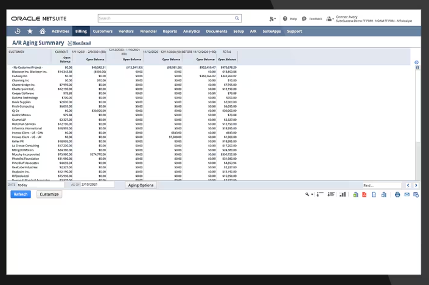
Task: Go to the Home icon
Action: 43,31
